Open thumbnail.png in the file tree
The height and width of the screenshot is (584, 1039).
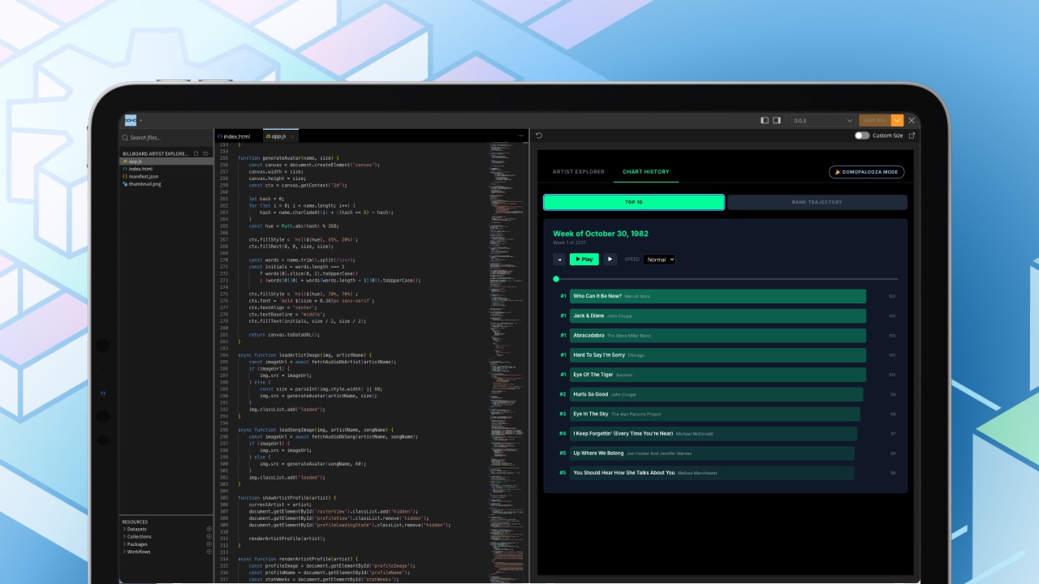click(x=166, y=184)
